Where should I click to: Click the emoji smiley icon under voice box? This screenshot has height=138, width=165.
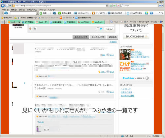tap(30, 29)
